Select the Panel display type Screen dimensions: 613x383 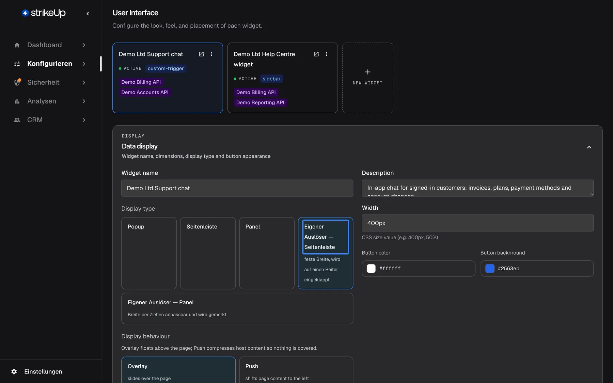pyautogui.click(x=267, y=253)
